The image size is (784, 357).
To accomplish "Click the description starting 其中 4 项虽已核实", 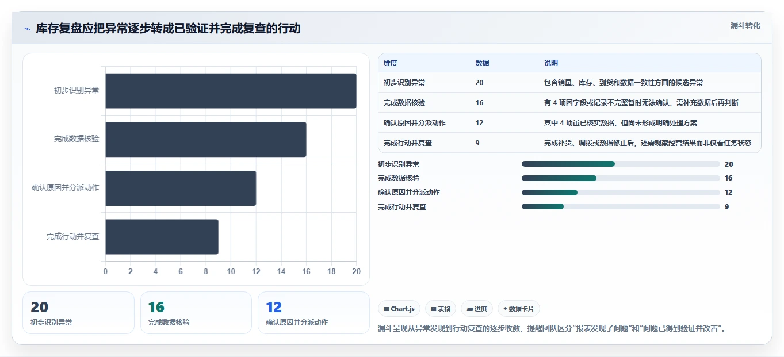I will (621, 123).
